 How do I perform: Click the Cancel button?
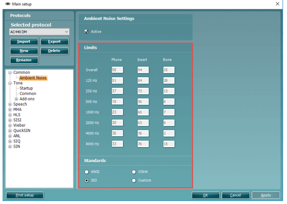[236, 195]
